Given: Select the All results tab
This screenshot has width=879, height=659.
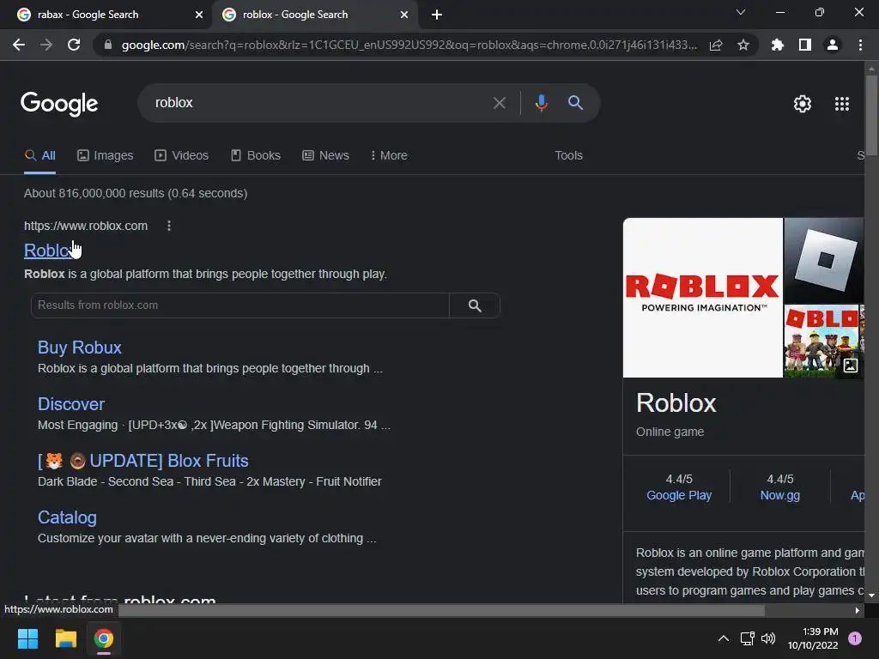Looking at the screenshot, I should pyautogui.click(x=39, y=155).
